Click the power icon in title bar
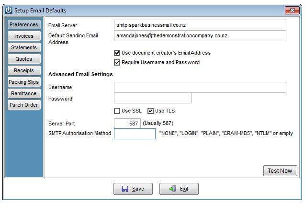The height and width of the screenshot is (203, 305). coord(9,10)
